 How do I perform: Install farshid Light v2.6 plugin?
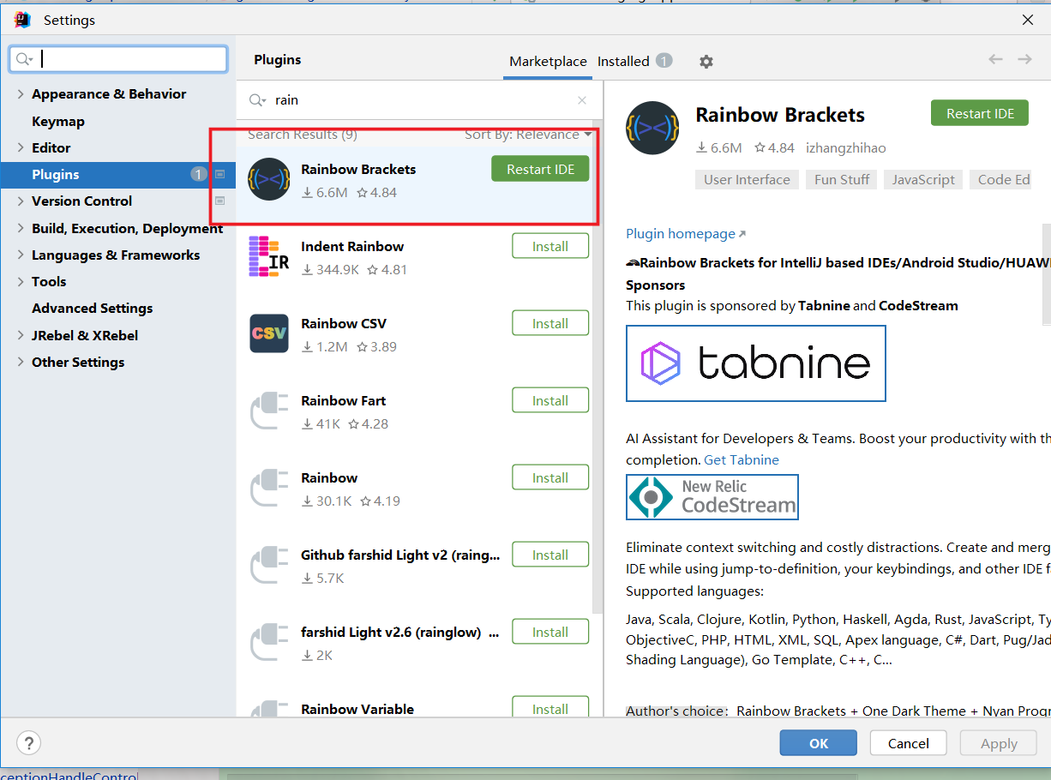coord(550,632)
